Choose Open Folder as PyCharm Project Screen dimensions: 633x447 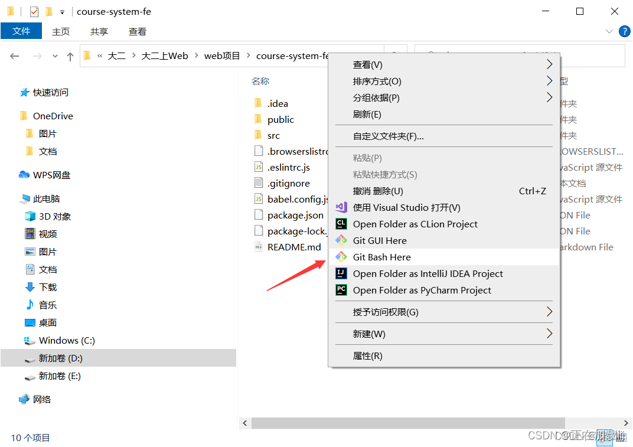click(443, 290)
